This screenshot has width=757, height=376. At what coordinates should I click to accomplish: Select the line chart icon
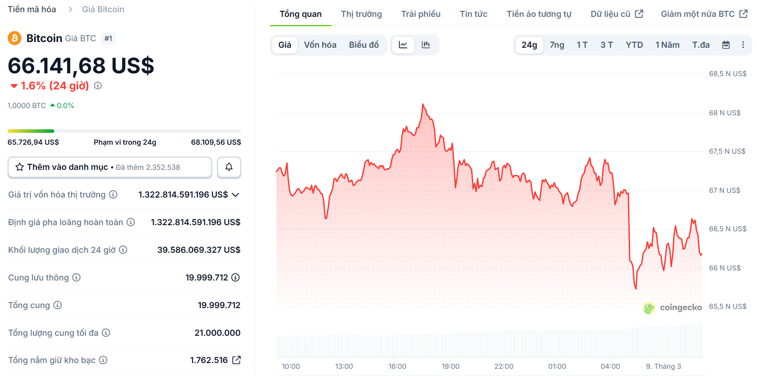tap(403, 45)
